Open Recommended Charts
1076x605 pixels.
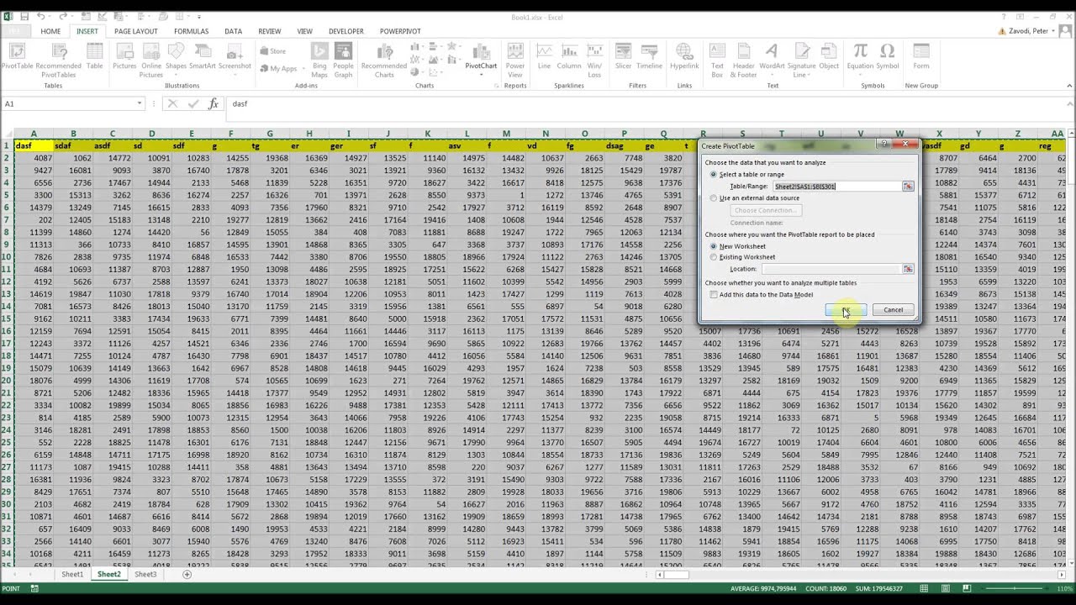pos(383,59)
